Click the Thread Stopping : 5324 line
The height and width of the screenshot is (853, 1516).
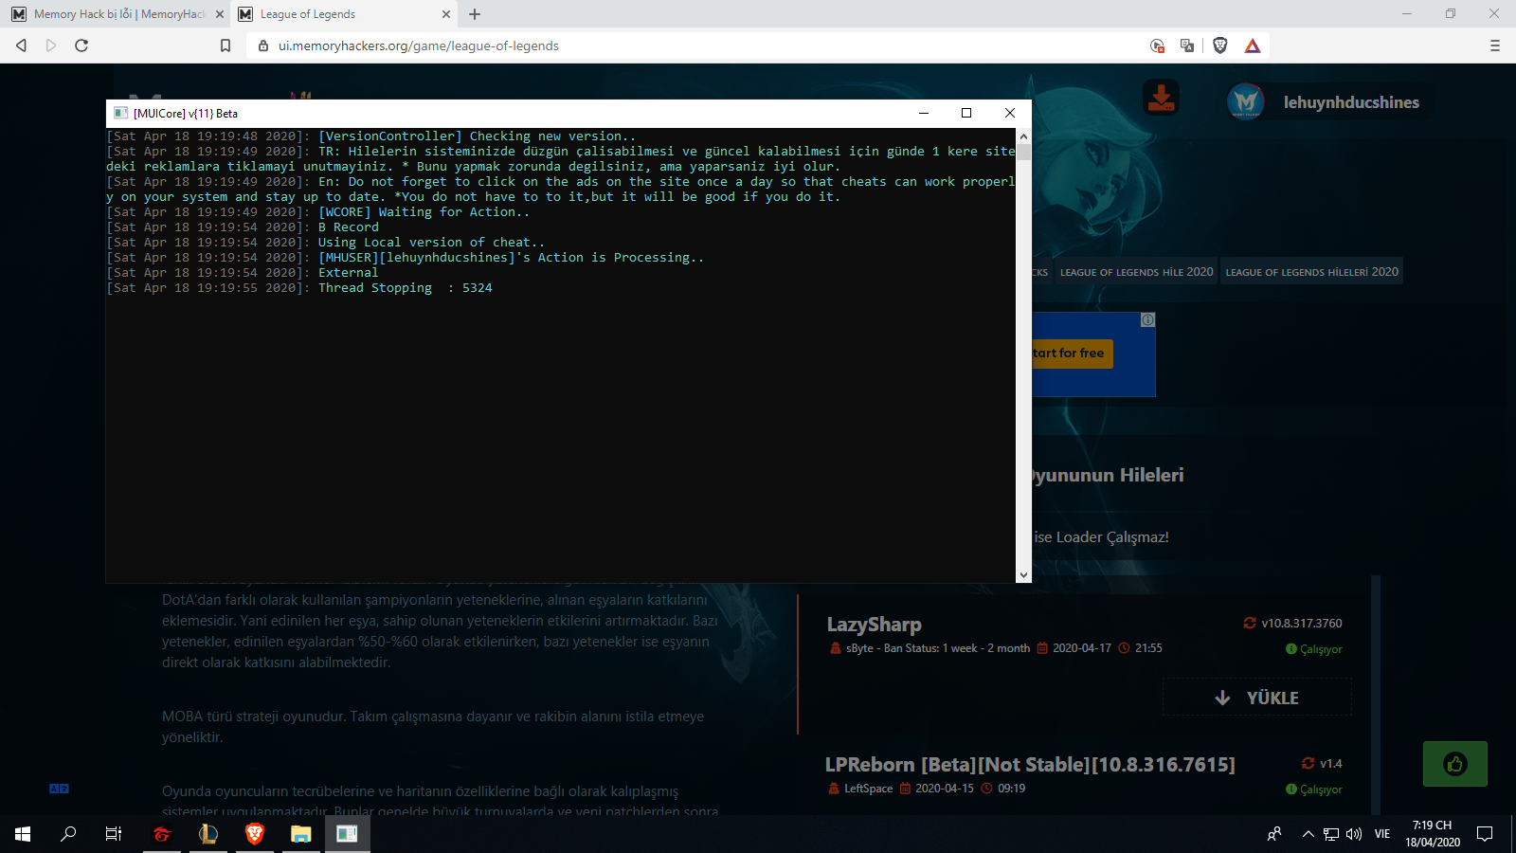tap(299, 288)
